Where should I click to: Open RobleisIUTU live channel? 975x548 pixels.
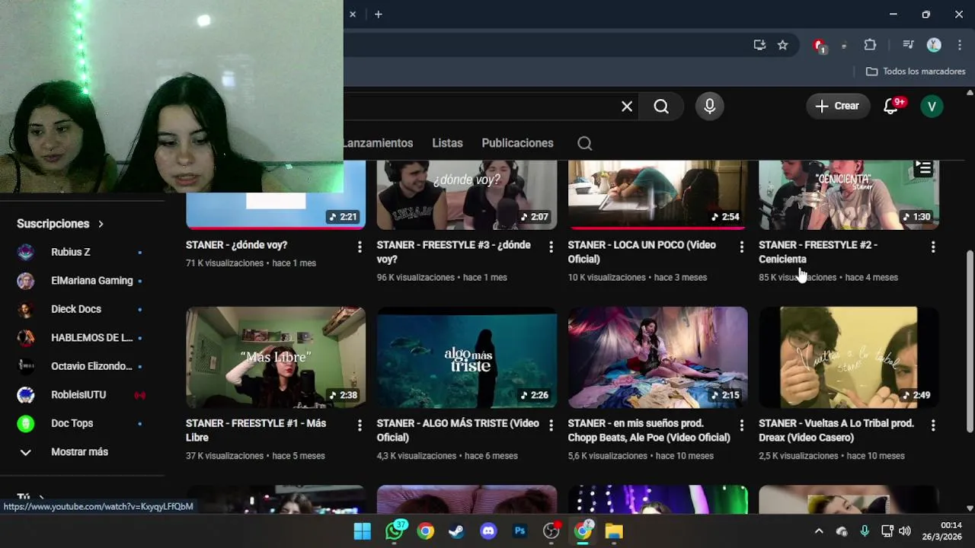click(x=79, y=395)
